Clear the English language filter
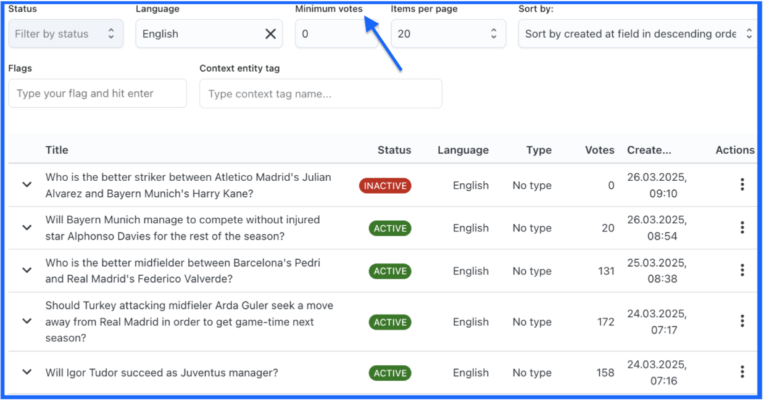Screen dimensions: 764x401 [270, 34]
